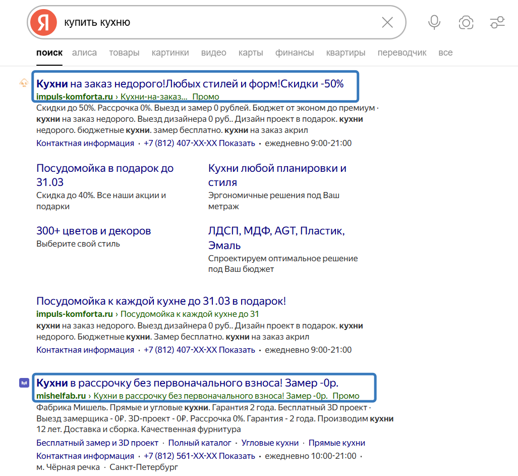
Task: Show the phone number in the mishelfab ad
Action: [237, 455]
